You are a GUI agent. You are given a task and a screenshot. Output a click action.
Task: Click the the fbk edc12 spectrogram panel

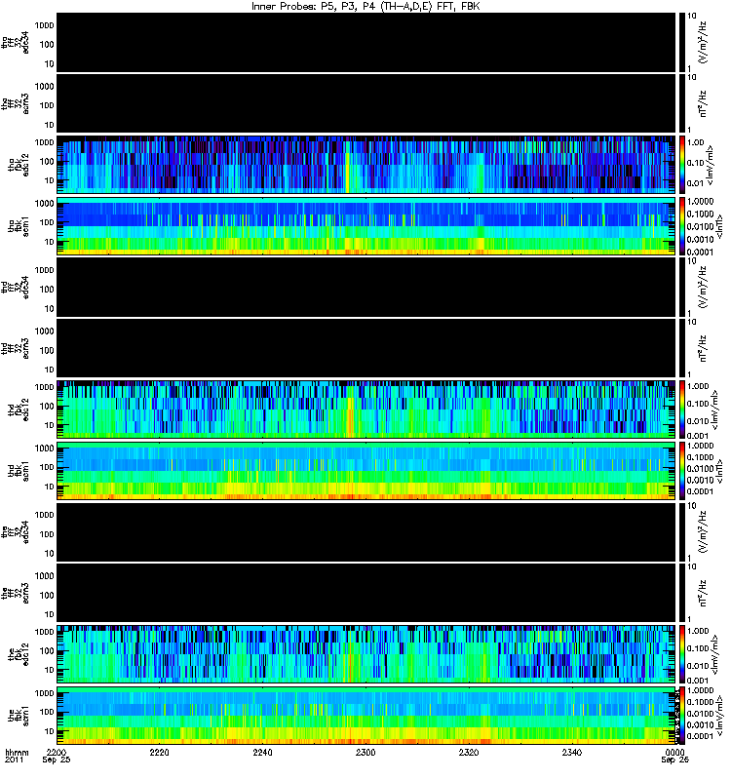(366, 654)
